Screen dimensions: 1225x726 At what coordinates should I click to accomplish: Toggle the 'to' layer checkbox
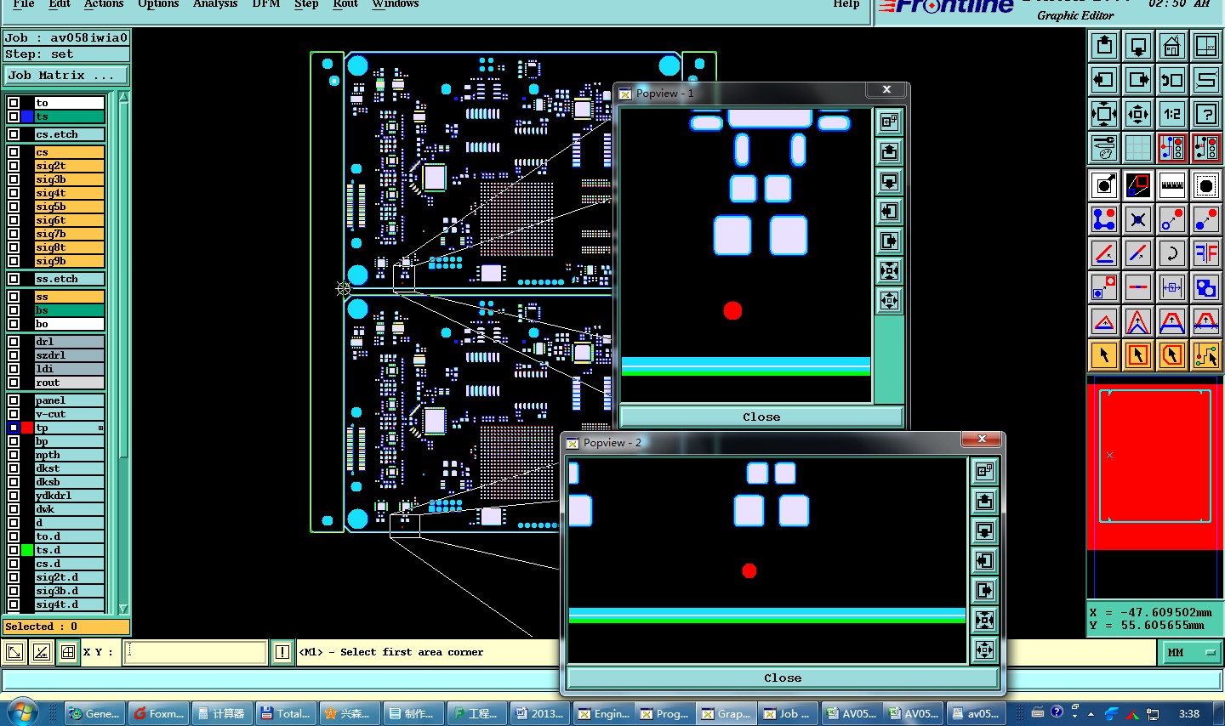pos(14,103)
